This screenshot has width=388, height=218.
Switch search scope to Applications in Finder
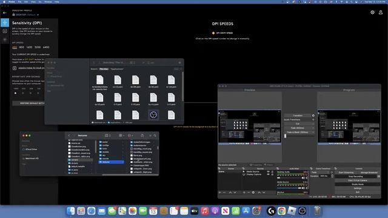point(117,69)
